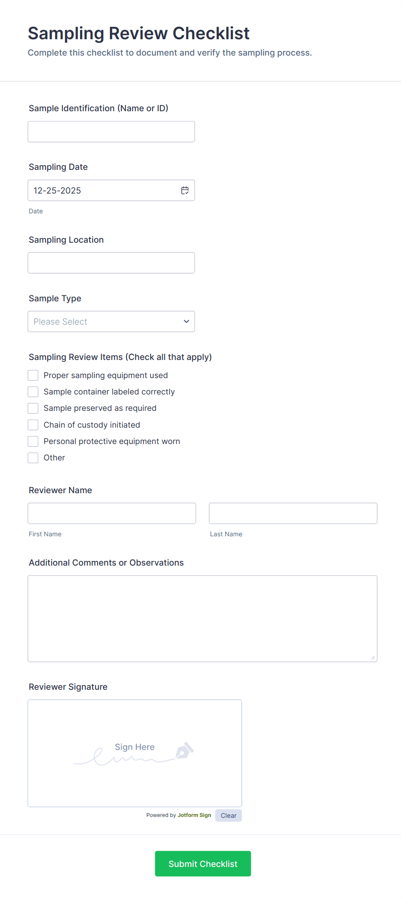The image size is (401, 898).
Task: Select the Last Name input box
Action: coord(293,513)
